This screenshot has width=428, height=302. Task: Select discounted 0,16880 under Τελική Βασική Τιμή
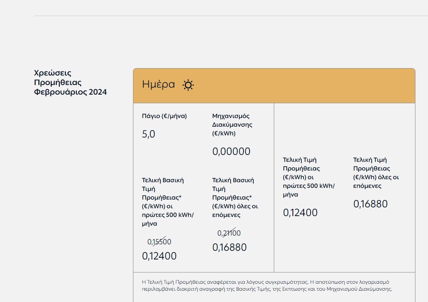pos(229,247)
